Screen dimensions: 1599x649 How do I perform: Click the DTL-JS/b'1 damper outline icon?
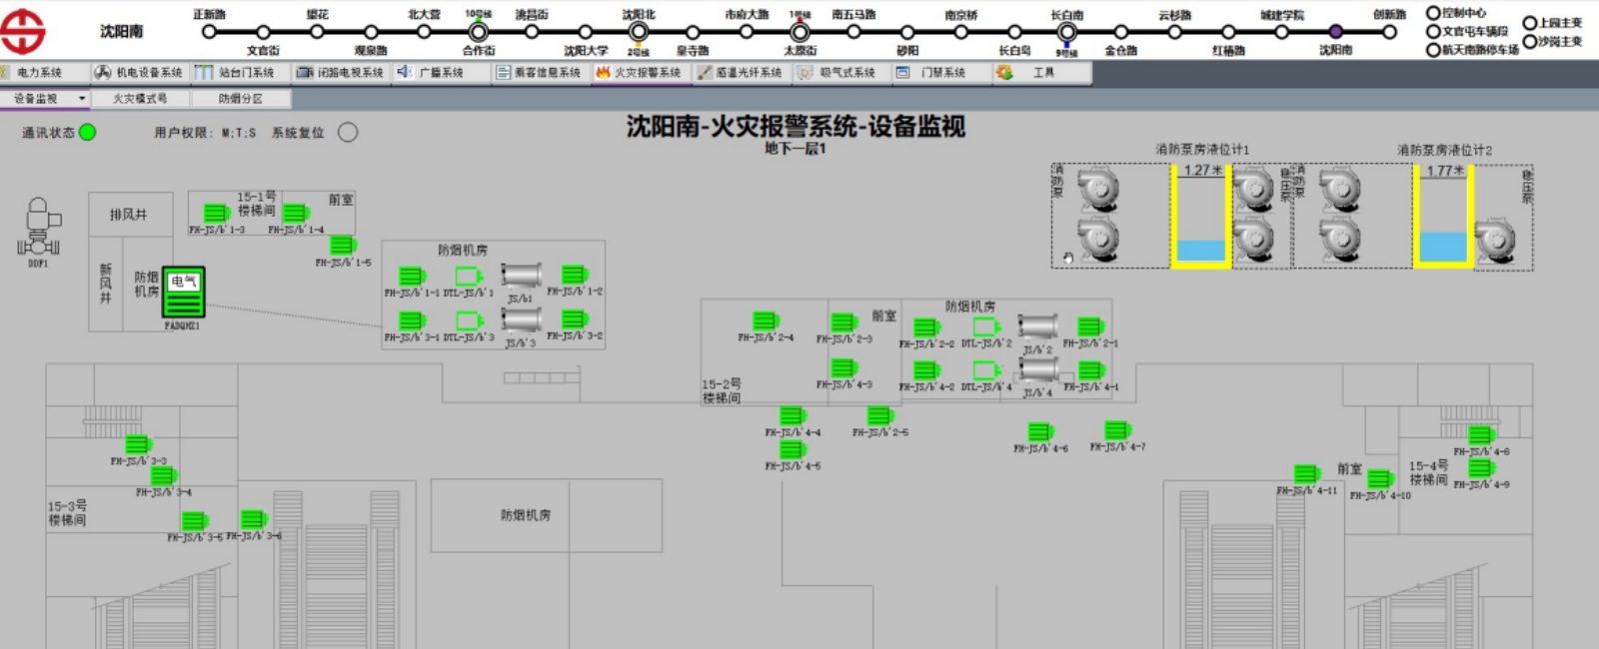click(x=469, y=277)
